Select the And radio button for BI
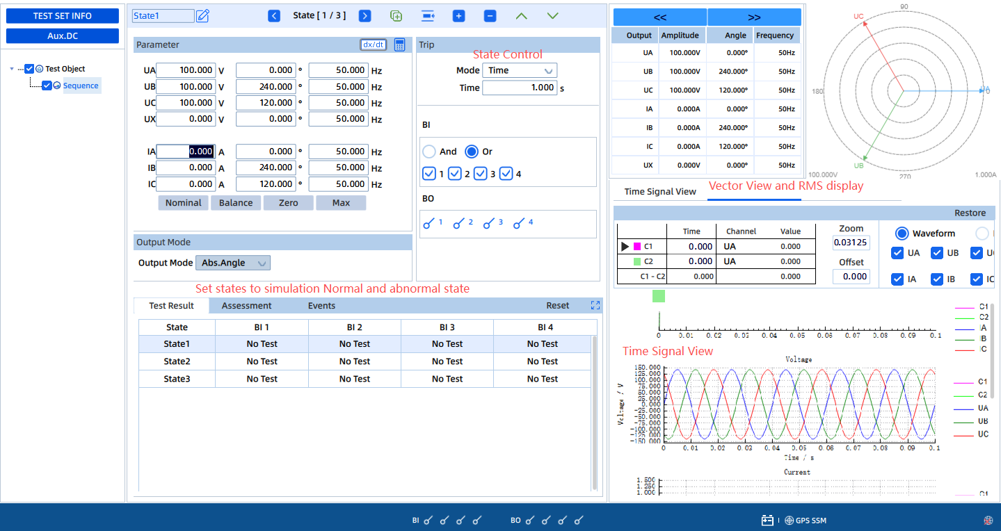The width and height of the screenshot is (1001, 531). pos(429,152)
